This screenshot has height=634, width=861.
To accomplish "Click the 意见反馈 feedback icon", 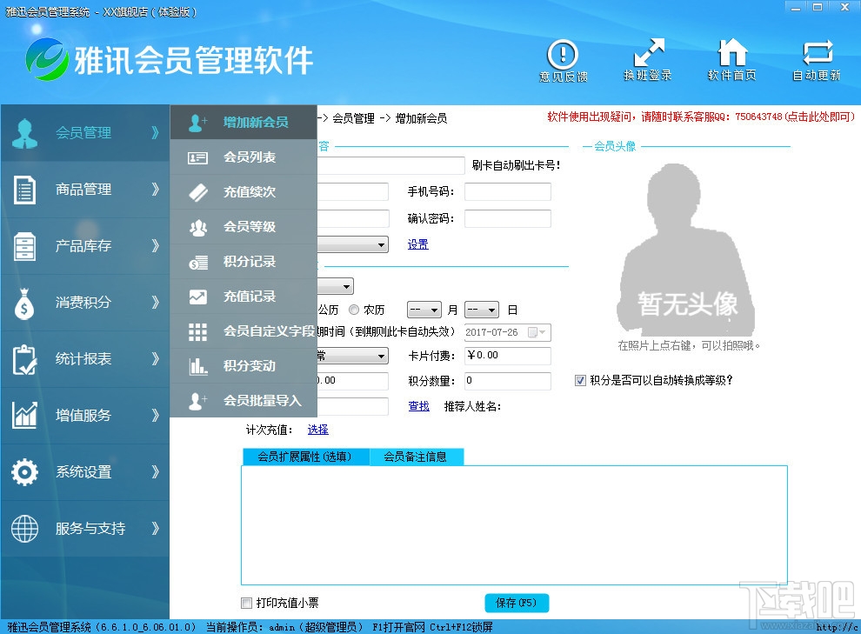I will tap(562, 58).
